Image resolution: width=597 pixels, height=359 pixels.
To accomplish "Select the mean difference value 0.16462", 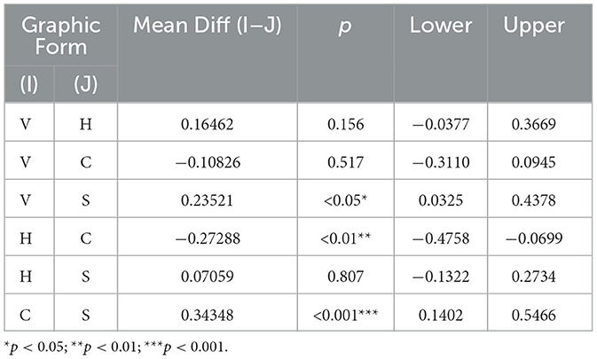I will (208, 126).
